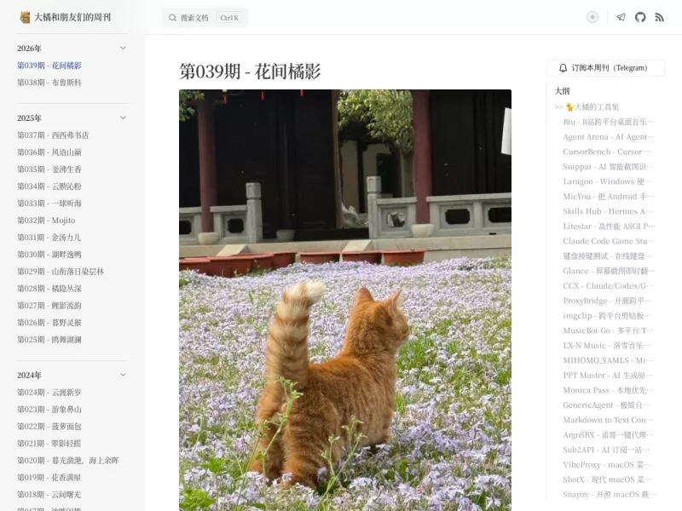Open 第022期 - 菠萝面包 issue
Image resolution: width=682 pixels, height=511 pixels.
pos(49,426)
